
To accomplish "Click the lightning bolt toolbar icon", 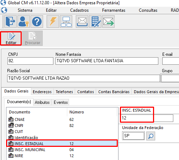I will [x=53, y=22].
